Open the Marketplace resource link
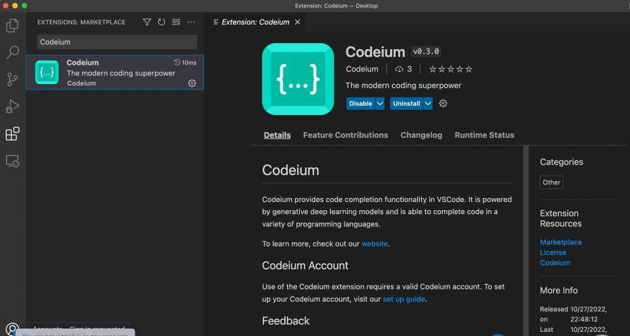This screenshot has width=630, height=336. pyautogui.click(x=561, y=242)
